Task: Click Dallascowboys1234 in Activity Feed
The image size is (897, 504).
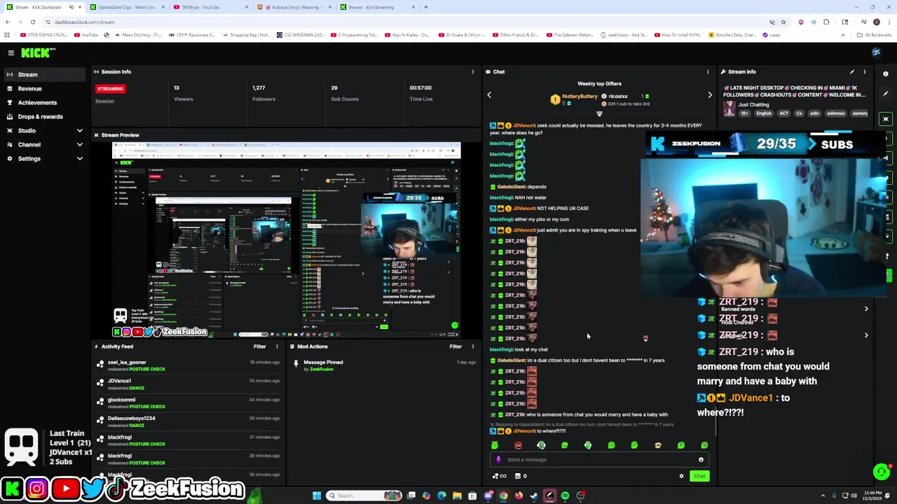Action: click(132, 419)
